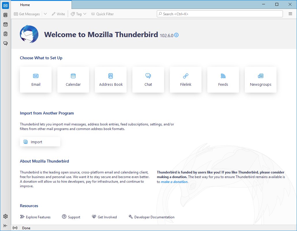Viewport: 297px width, 231px height.
Task: Set up an Email account card
Action: (x=36, y=80)
